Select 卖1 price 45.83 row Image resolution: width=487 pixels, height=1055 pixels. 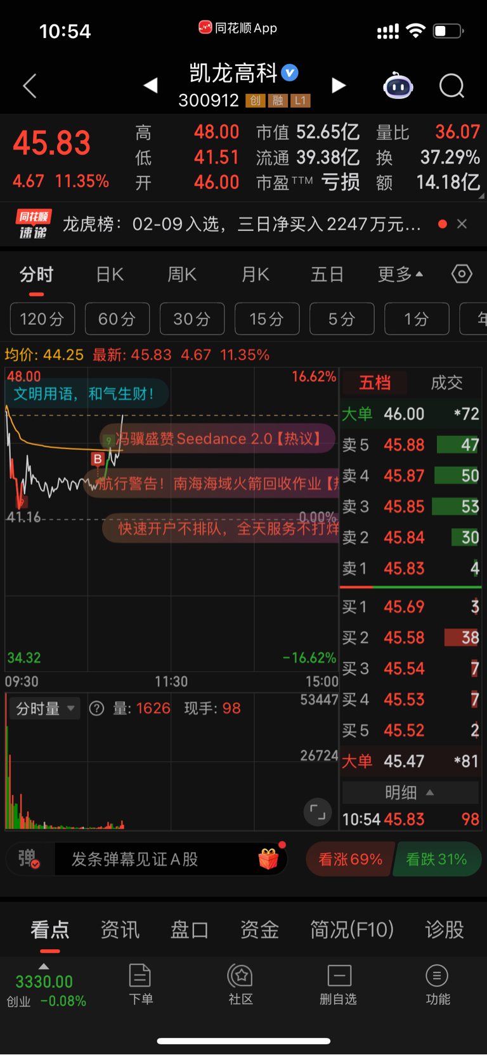(411, 568)
